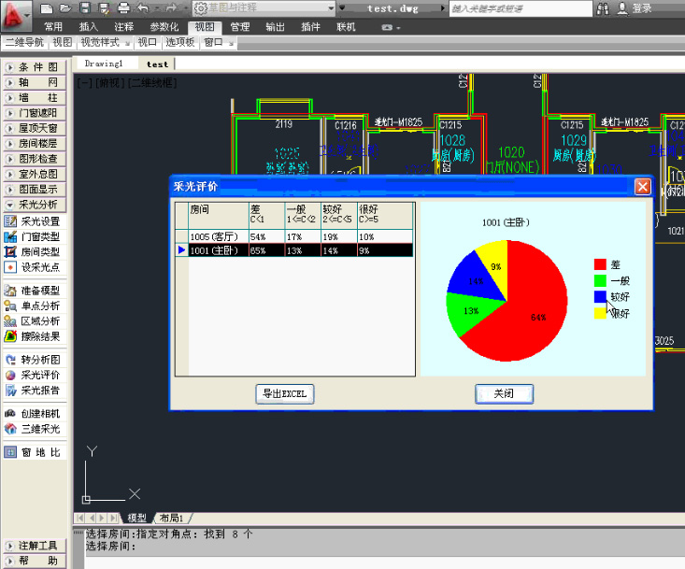Screen dimensions: 685x569
Task: Click the 布局1 layout tab
Action: (172, 518)
